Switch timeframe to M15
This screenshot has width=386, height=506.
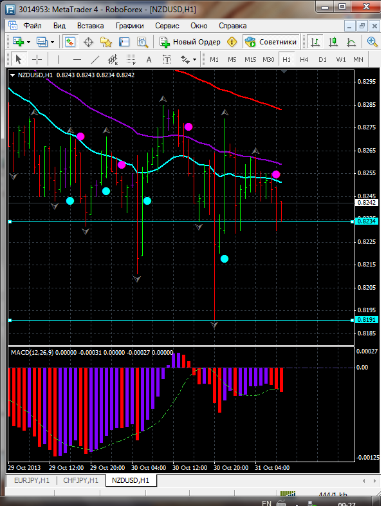[250, 60]
